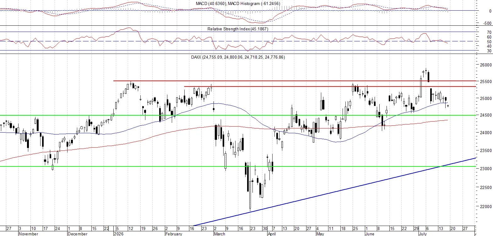This screenshot has width=493, height=236.
Task: Click the RSI 70 level label
Action: [x=489, y=32]
